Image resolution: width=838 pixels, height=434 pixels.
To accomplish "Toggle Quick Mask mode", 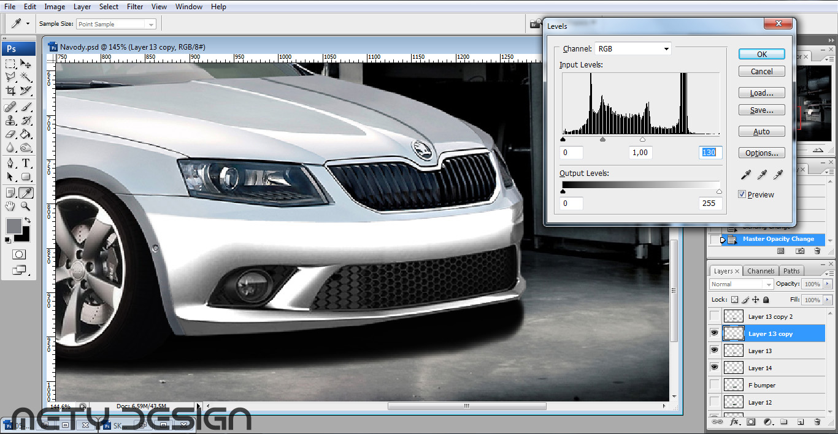I will [18, 254].
